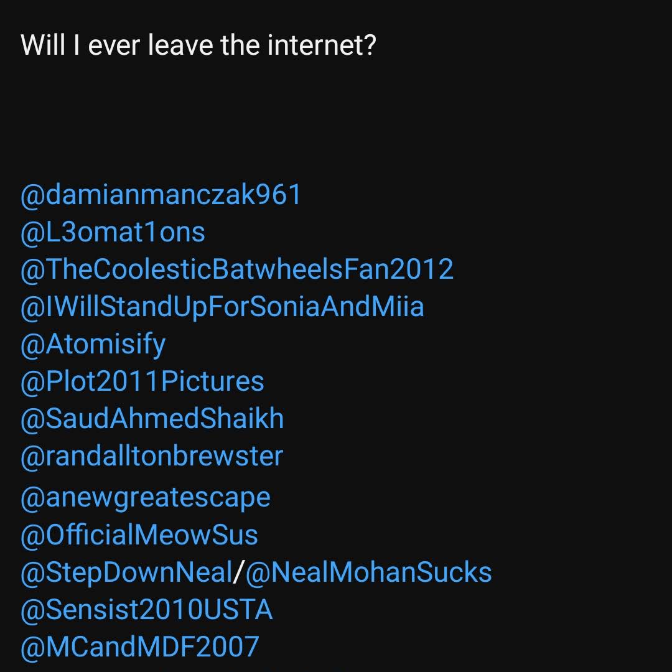
Task: Click the @StepDownNeal mention link
Action: (x=126, y=572)
